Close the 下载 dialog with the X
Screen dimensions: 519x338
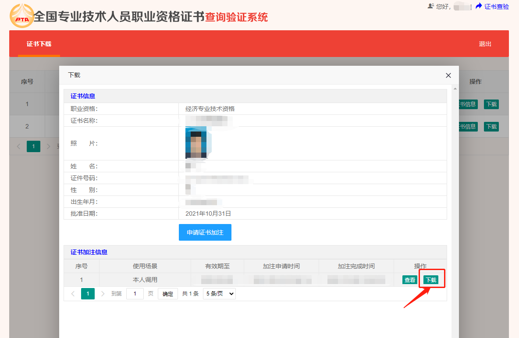pyautogui.click(x=448, y=75)
